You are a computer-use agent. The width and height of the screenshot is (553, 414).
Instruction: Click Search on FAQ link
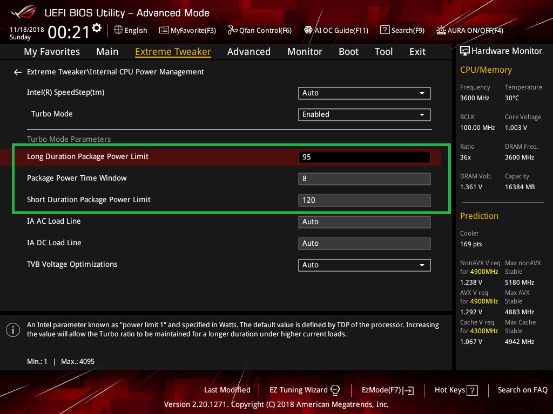pyautogui.click(x=523, y=390)
